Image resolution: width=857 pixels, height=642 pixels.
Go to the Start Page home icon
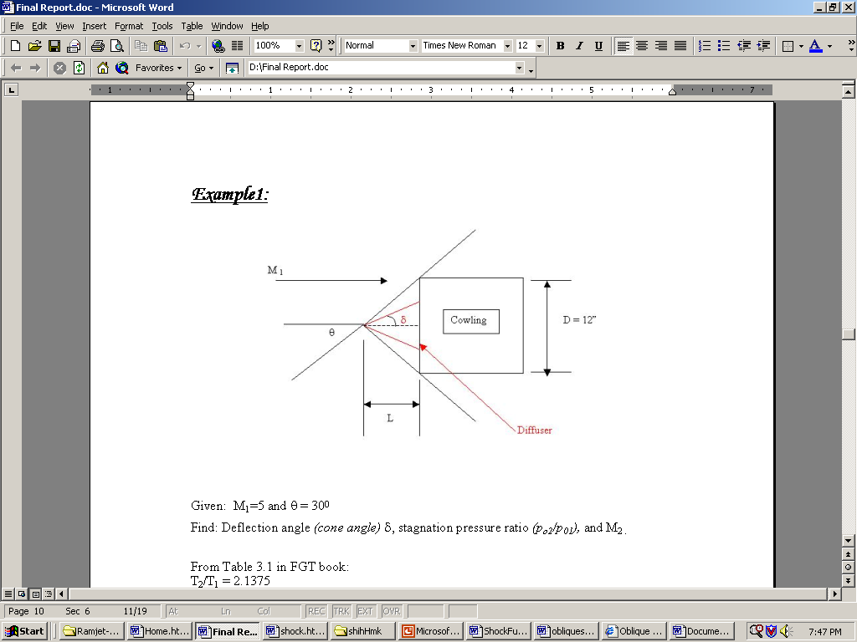(x=103, y=69)
